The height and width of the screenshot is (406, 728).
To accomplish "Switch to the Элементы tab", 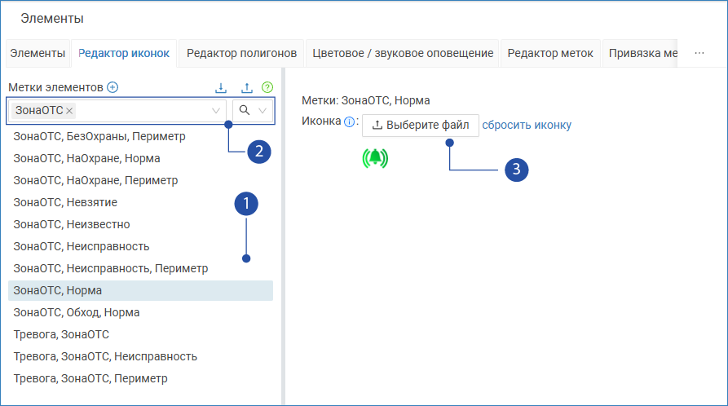I will [x=38, y=53].
